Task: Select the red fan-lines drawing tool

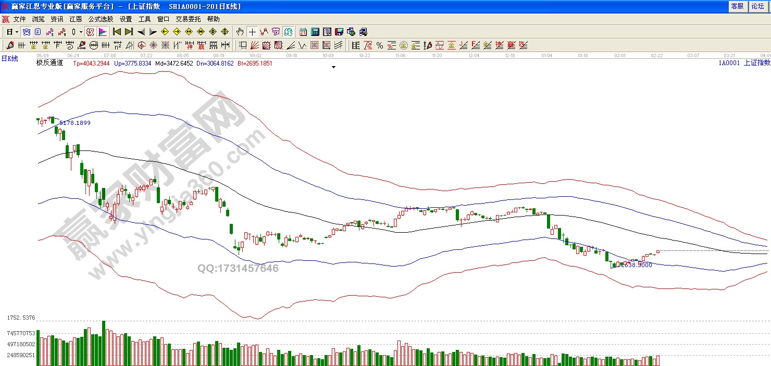Action: 255,45
